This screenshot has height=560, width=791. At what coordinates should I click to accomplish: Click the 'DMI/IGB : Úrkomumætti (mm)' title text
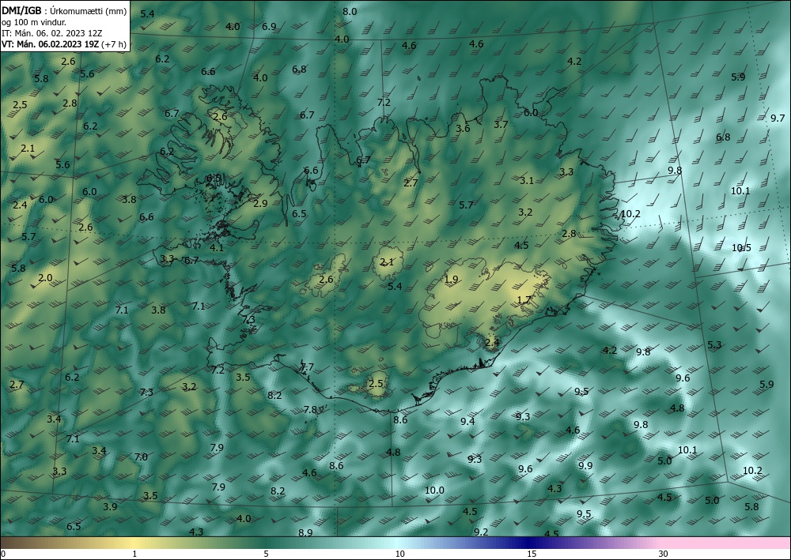tap(64, 11)
